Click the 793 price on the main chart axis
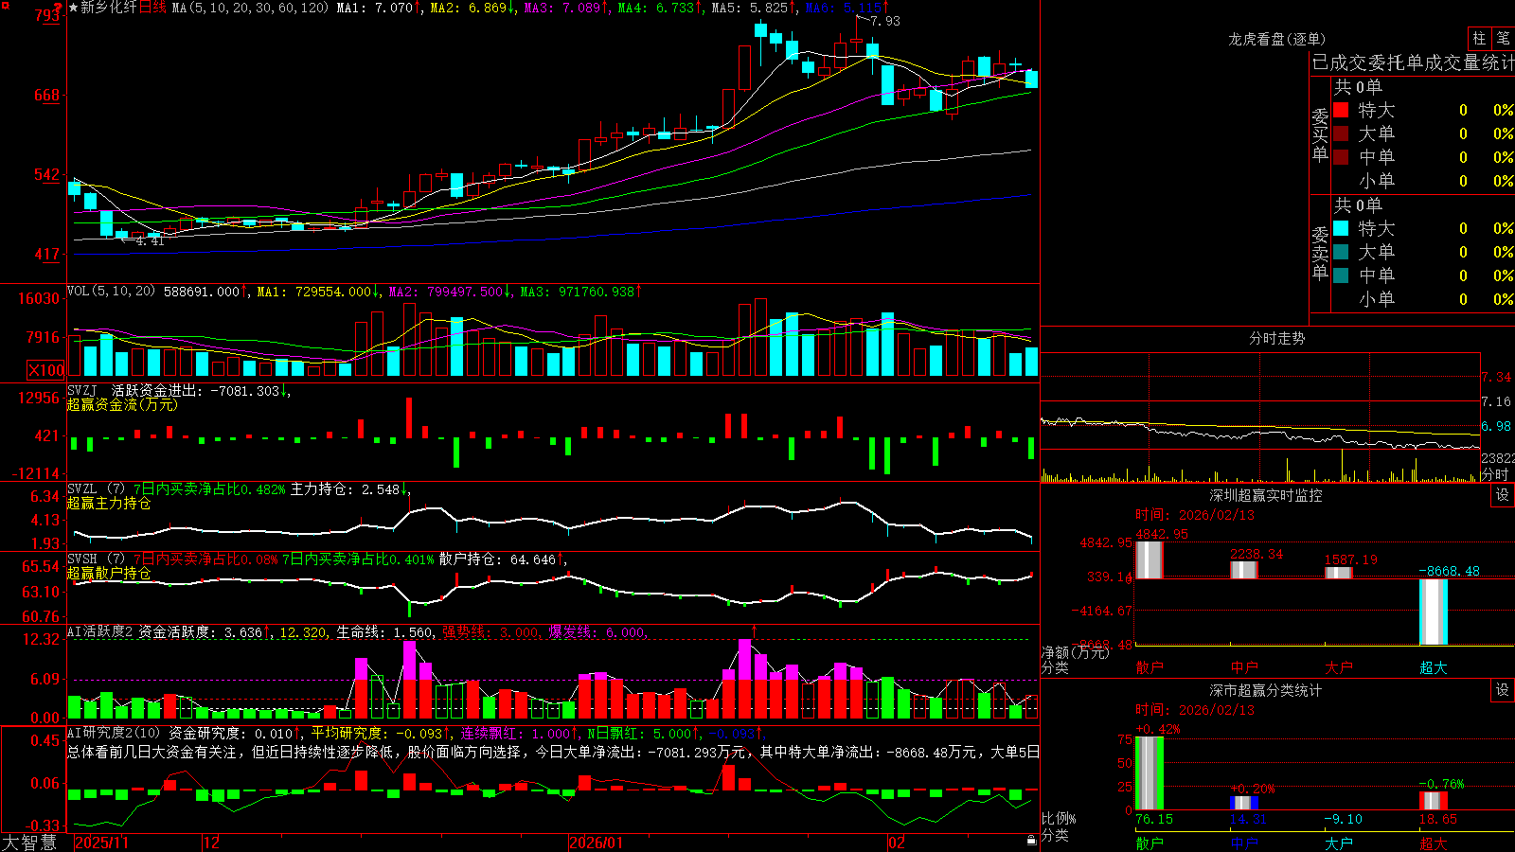The image size is (1515, 852). pyautogui.click(x=47, y=15)
